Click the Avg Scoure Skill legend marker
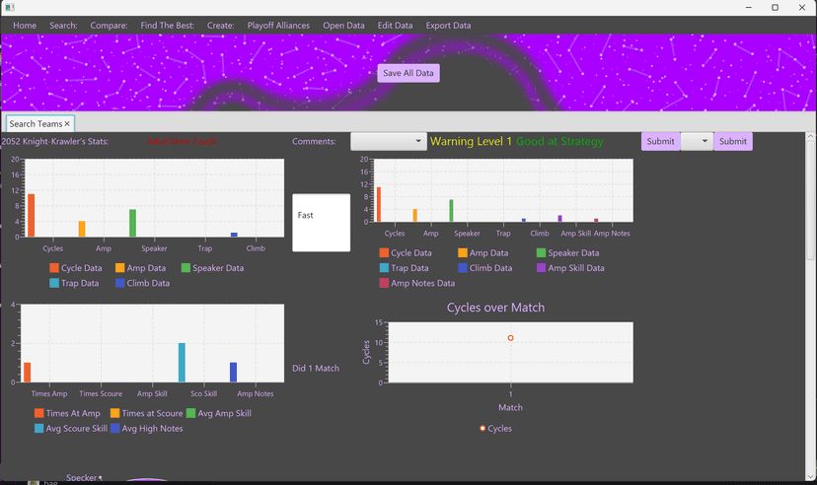Image resolution: width=817 pixels, height=485 pixels. pyautogui.click(x=38, y=428)
